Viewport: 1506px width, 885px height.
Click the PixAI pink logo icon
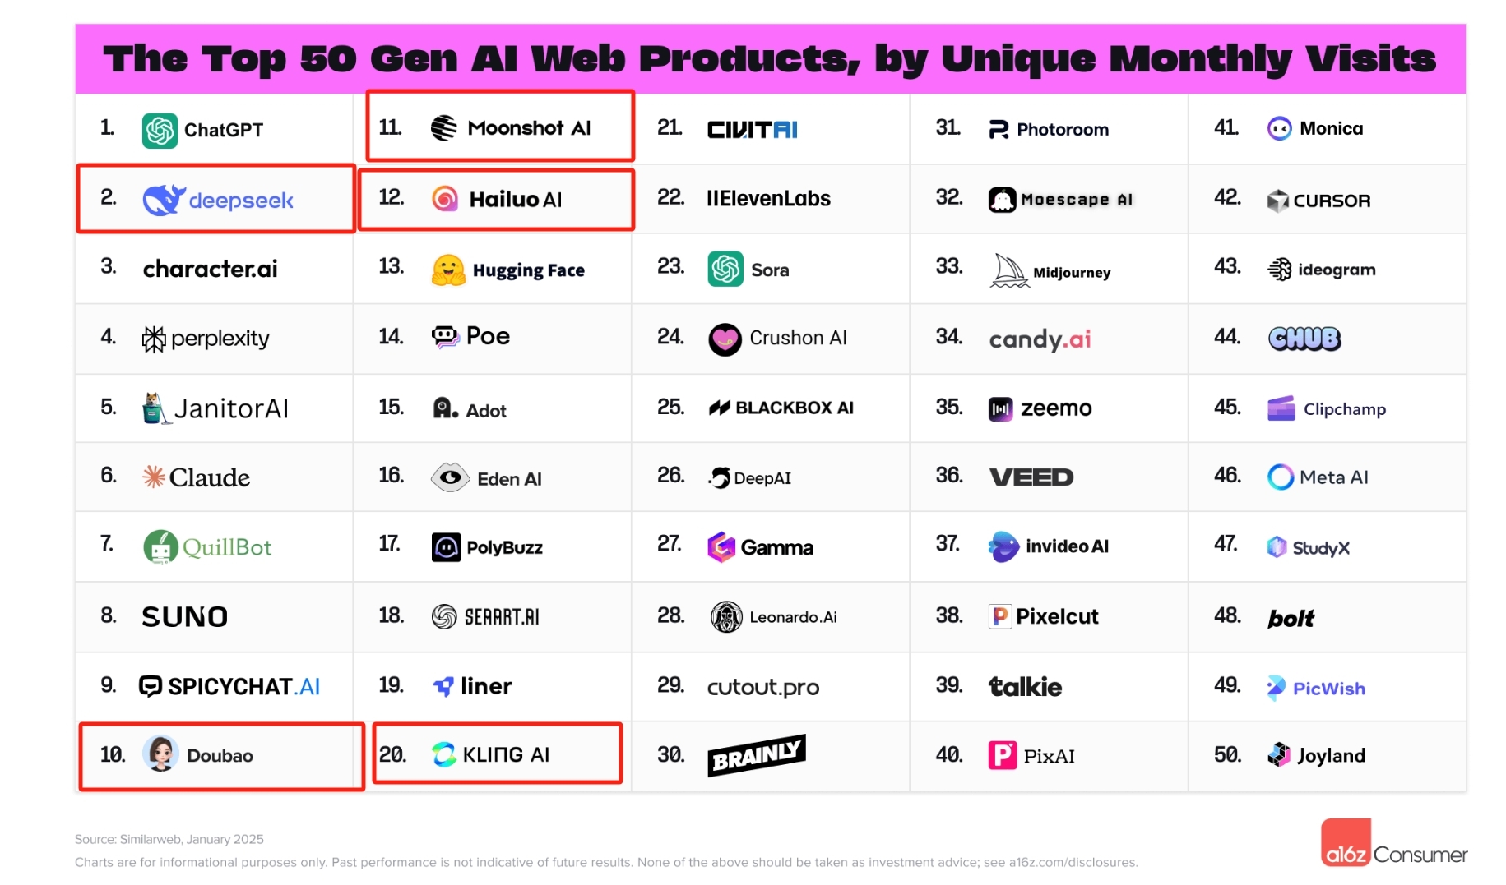[1003, 754]
